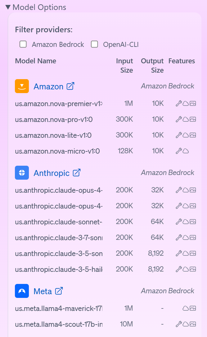This screenshot has height=337, width=207.
Task: Enable the Amazon Bedrock filter checkbox
Action: point(23,44)
